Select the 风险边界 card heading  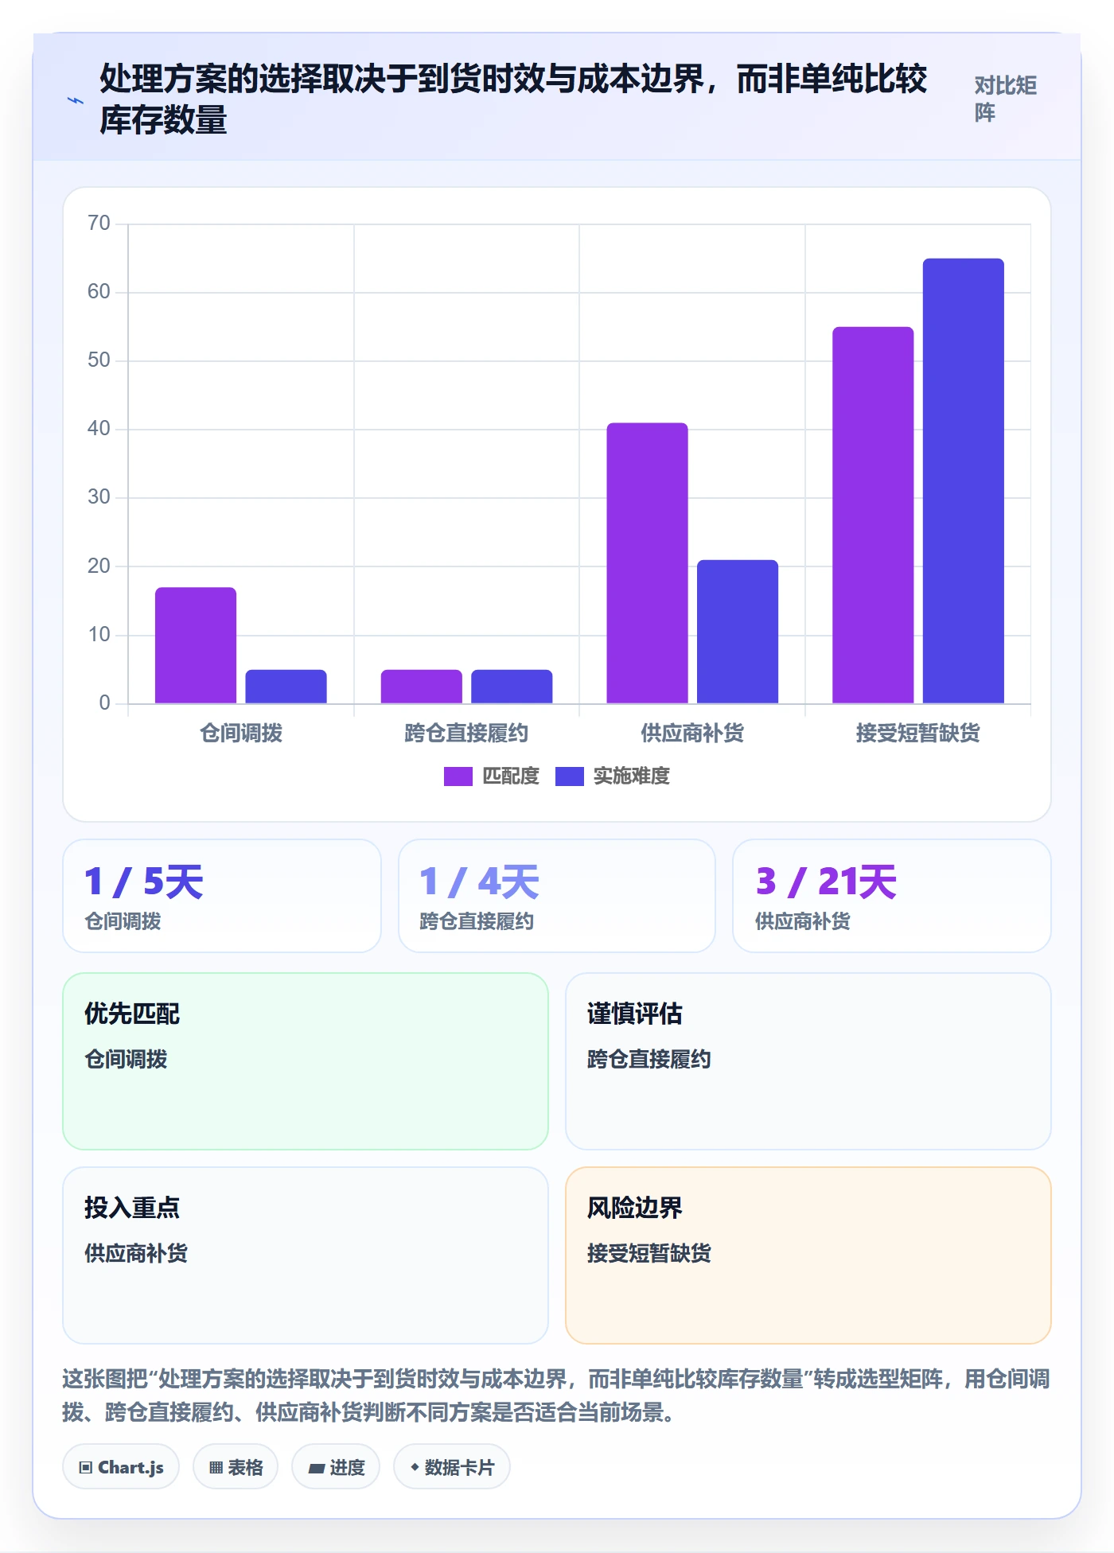635,1208
